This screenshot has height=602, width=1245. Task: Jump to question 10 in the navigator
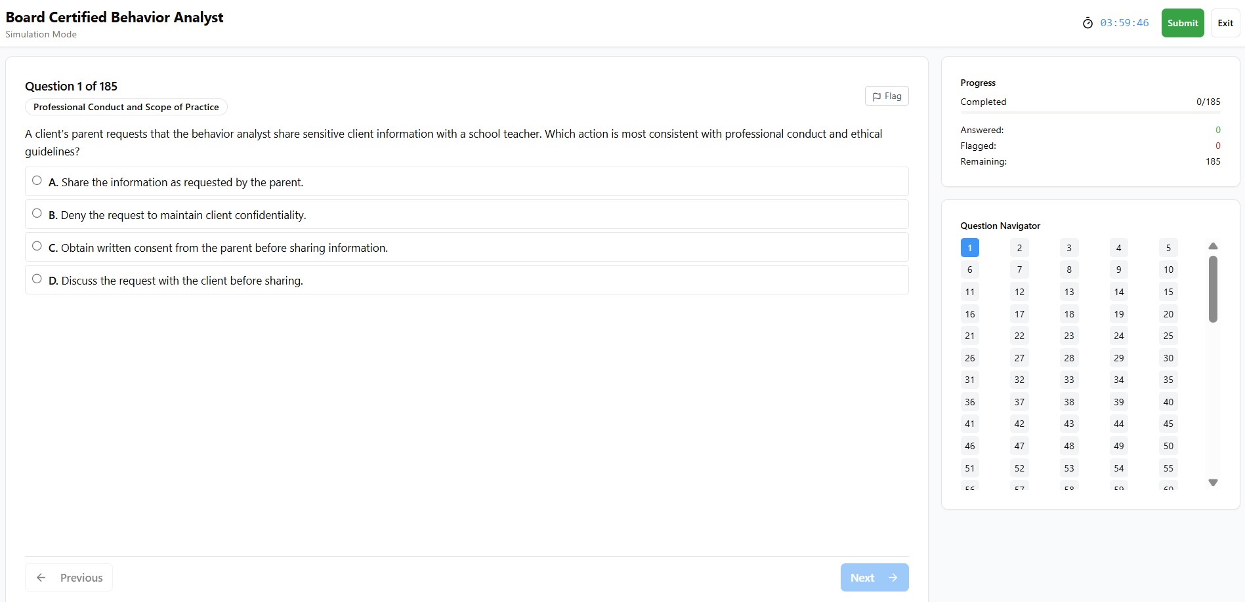tap(1168, 270)
